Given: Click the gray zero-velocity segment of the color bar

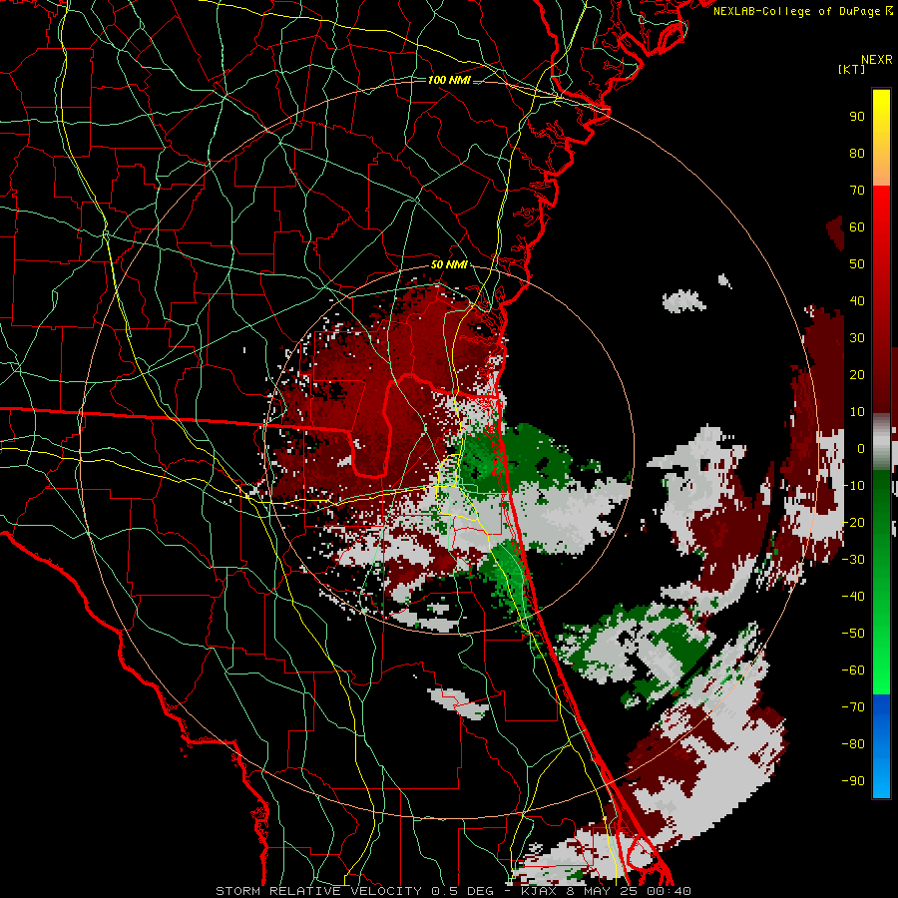Looking at the screenshot, I should coord(881,442).
